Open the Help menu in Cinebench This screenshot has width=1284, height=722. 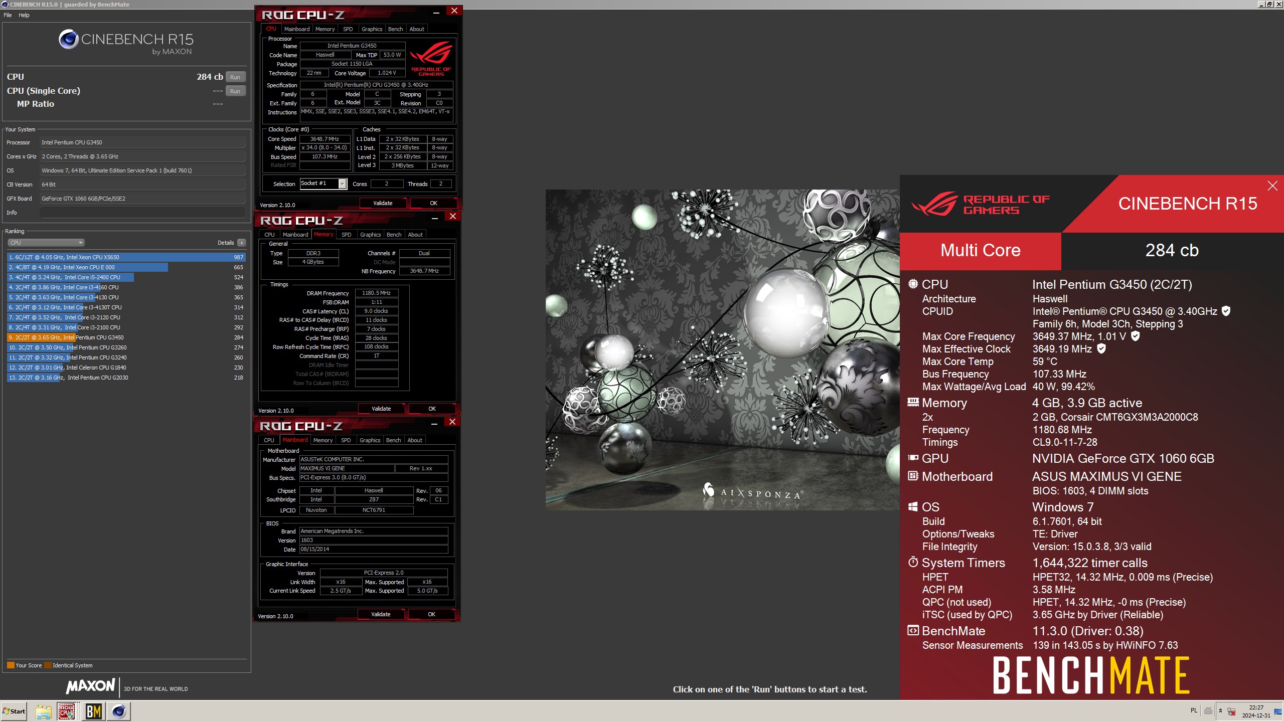[x=24, y=15]
